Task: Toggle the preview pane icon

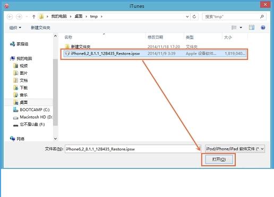Action: [252, 28]
